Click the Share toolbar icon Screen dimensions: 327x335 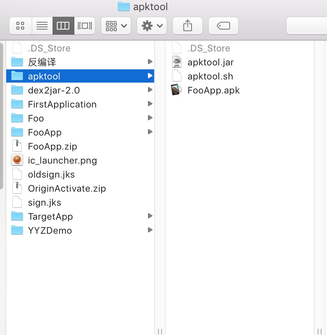[x=187, y=26]
